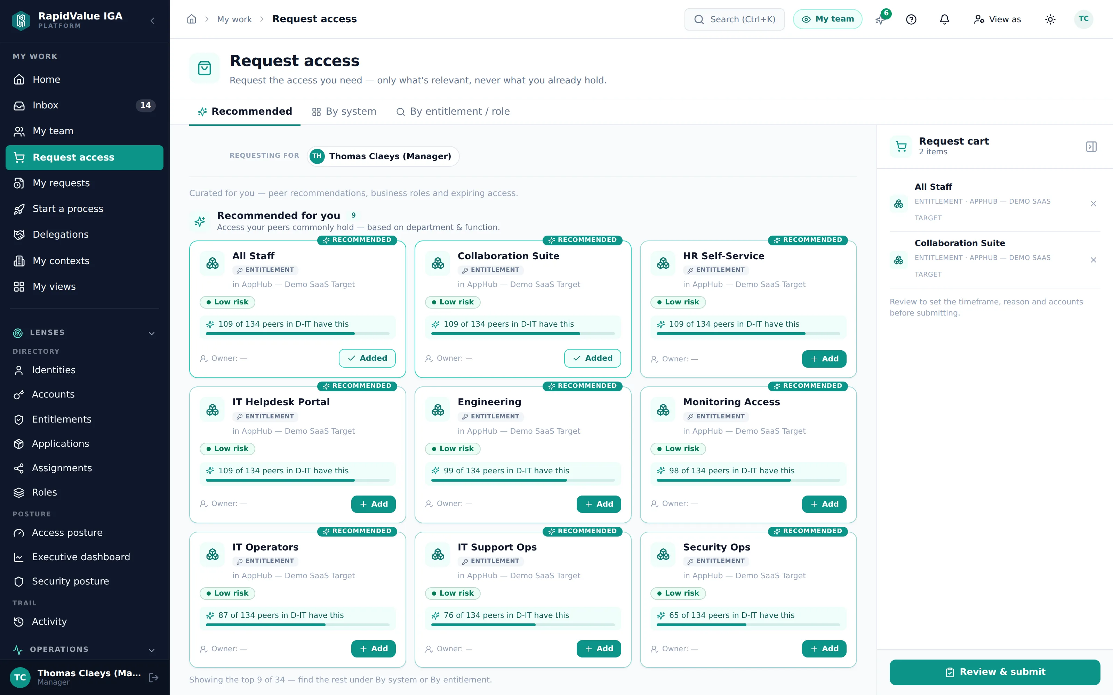Open My views
This screenshot has width=1113, height=695.
point(84,286)
